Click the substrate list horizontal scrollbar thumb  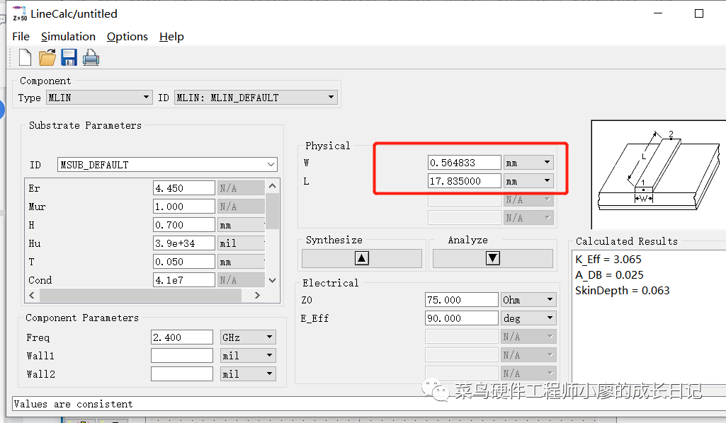[140, 295]
